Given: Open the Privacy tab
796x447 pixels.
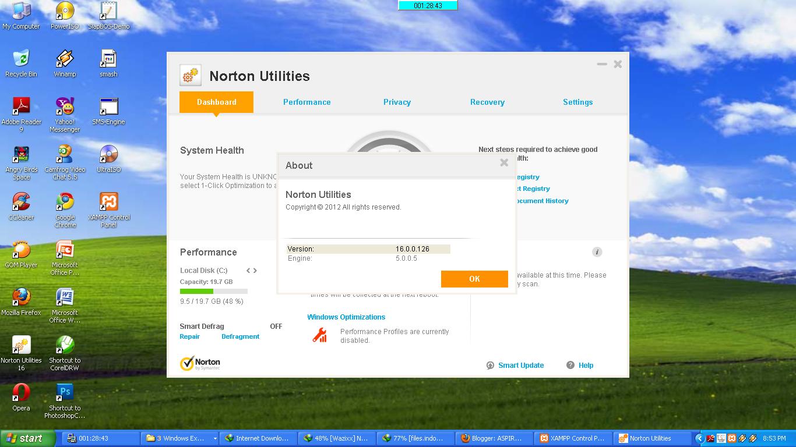Looking at the screenshot, I should coord(397,102).
